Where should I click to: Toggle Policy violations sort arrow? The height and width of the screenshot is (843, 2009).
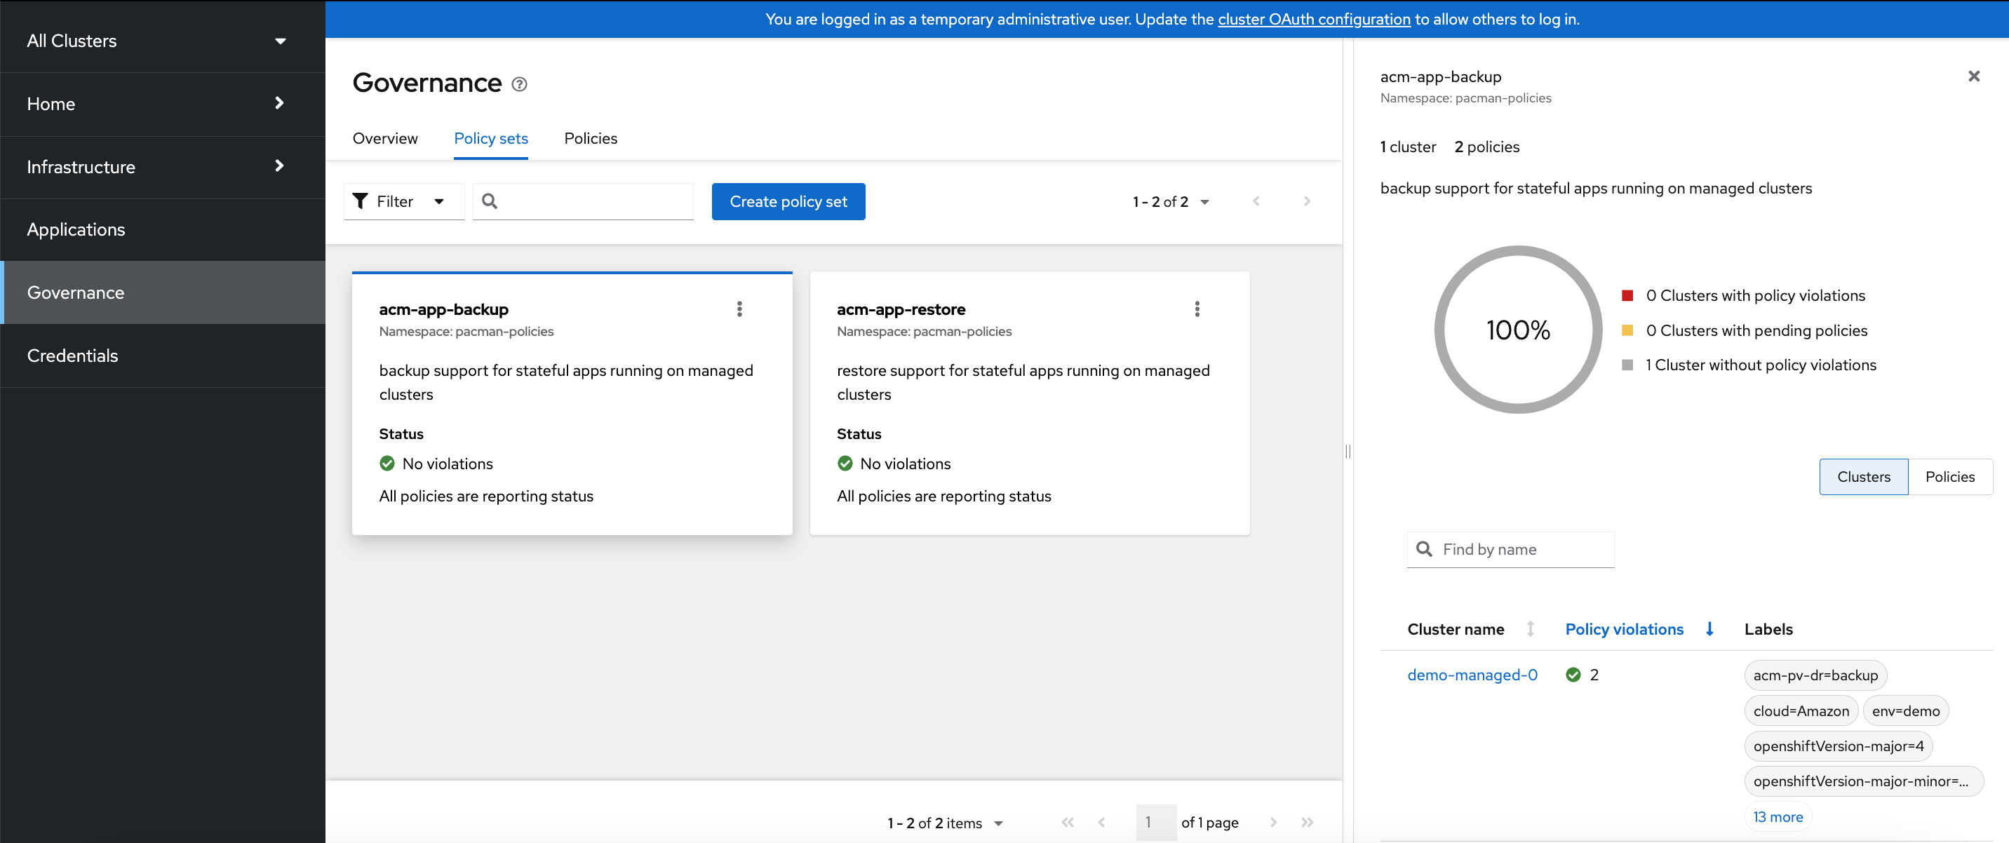(1709, 629)
